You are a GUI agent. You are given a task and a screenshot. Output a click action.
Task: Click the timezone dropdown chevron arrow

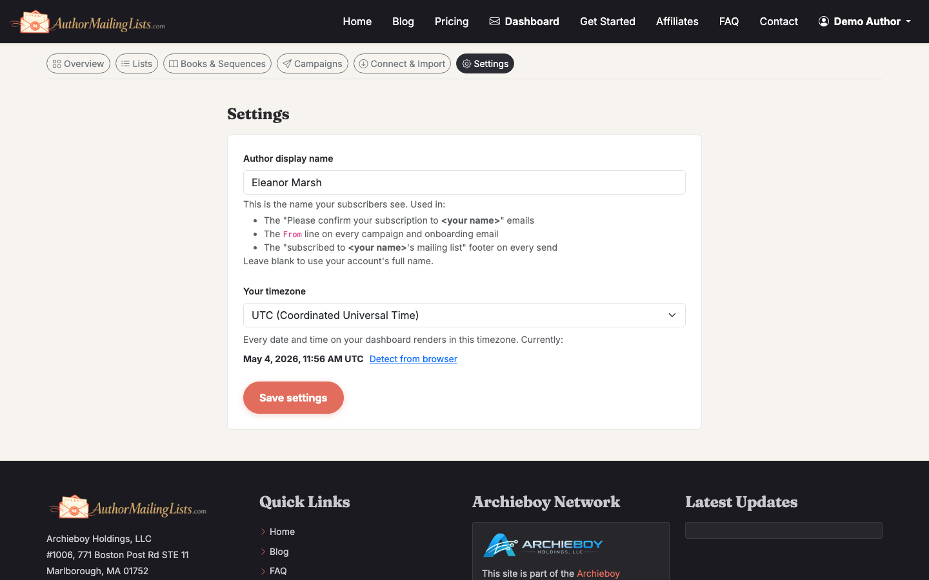(x=672, y=315)
